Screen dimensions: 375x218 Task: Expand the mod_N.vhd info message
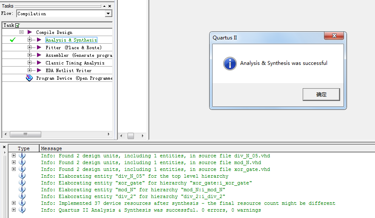pos(14,162)
